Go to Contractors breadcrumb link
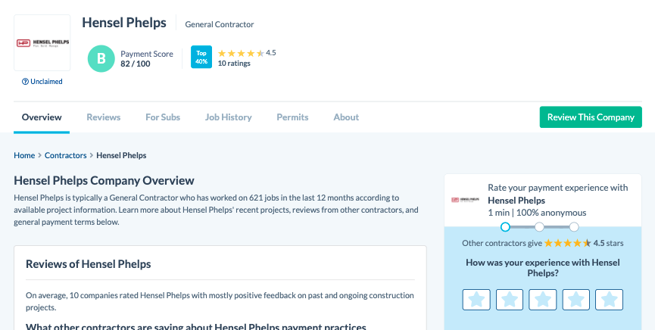The image size is (655, 330). pos(66,155)
